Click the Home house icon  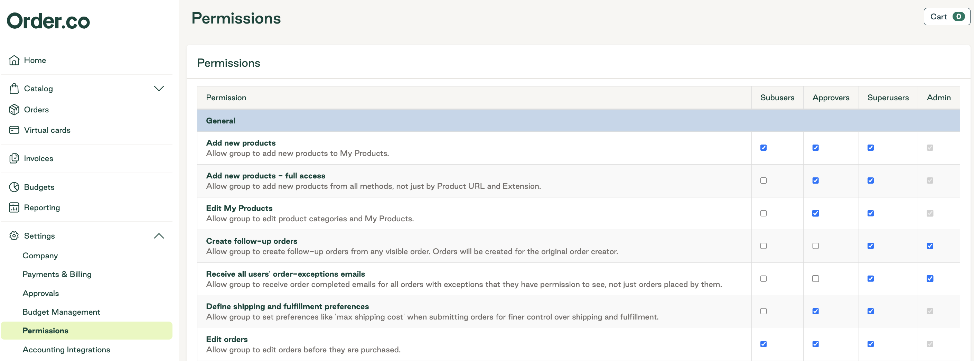click(14, 60)
